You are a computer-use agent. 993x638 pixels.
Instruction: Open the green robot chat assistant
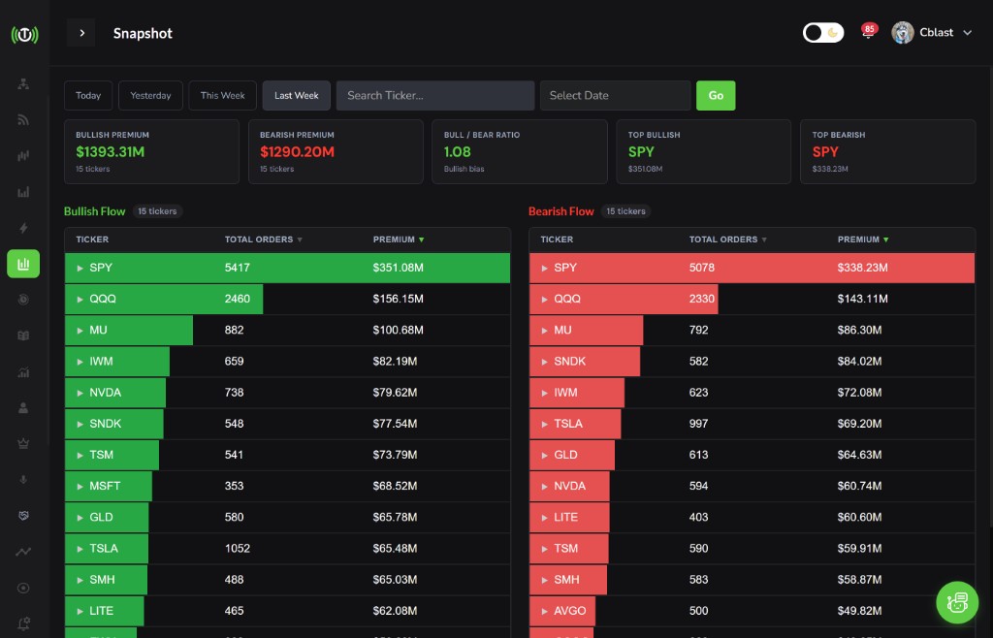[x=957, y=602]
